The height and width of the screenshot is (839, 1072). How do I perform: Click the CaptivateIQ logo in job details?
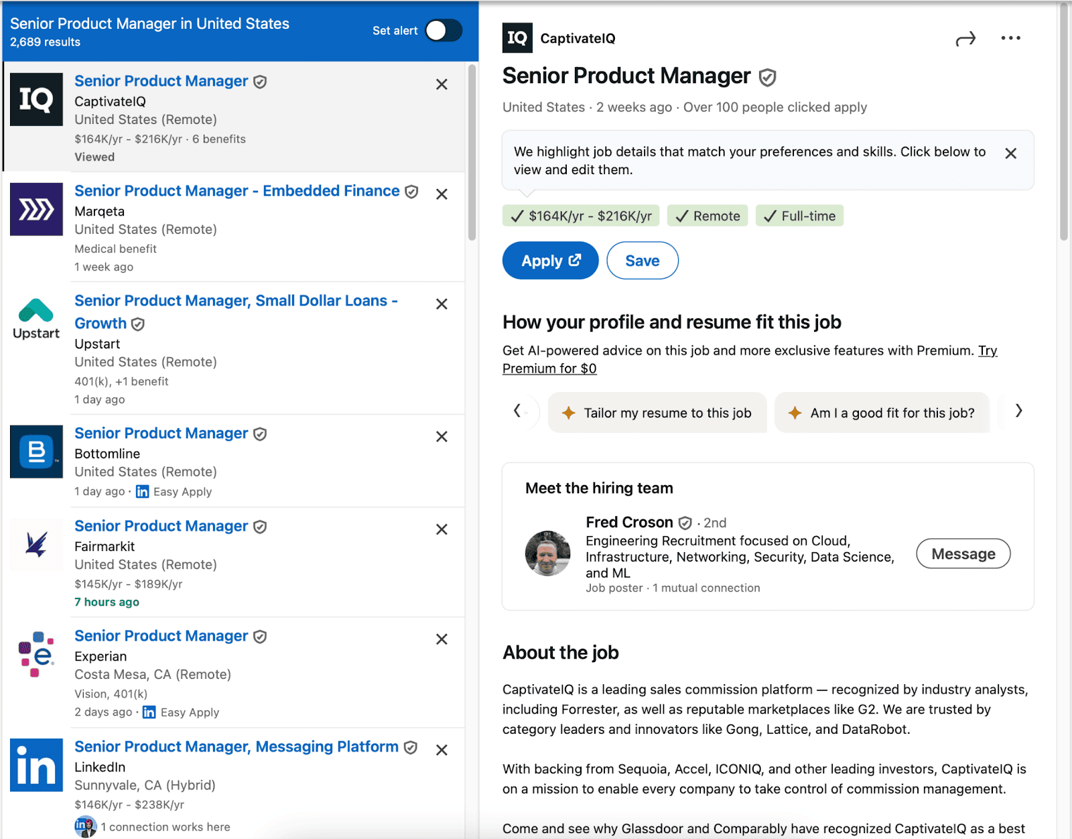[517, 38]
